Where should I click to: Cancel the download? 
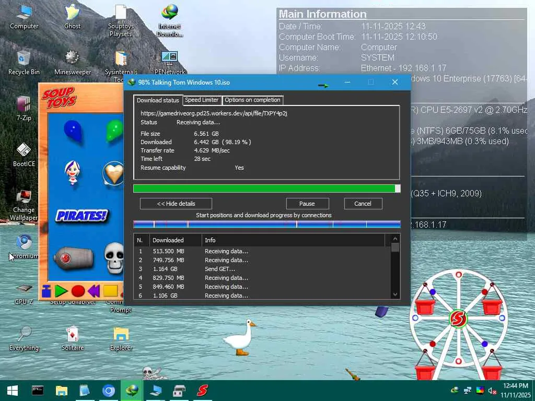(x=363, y=204)
